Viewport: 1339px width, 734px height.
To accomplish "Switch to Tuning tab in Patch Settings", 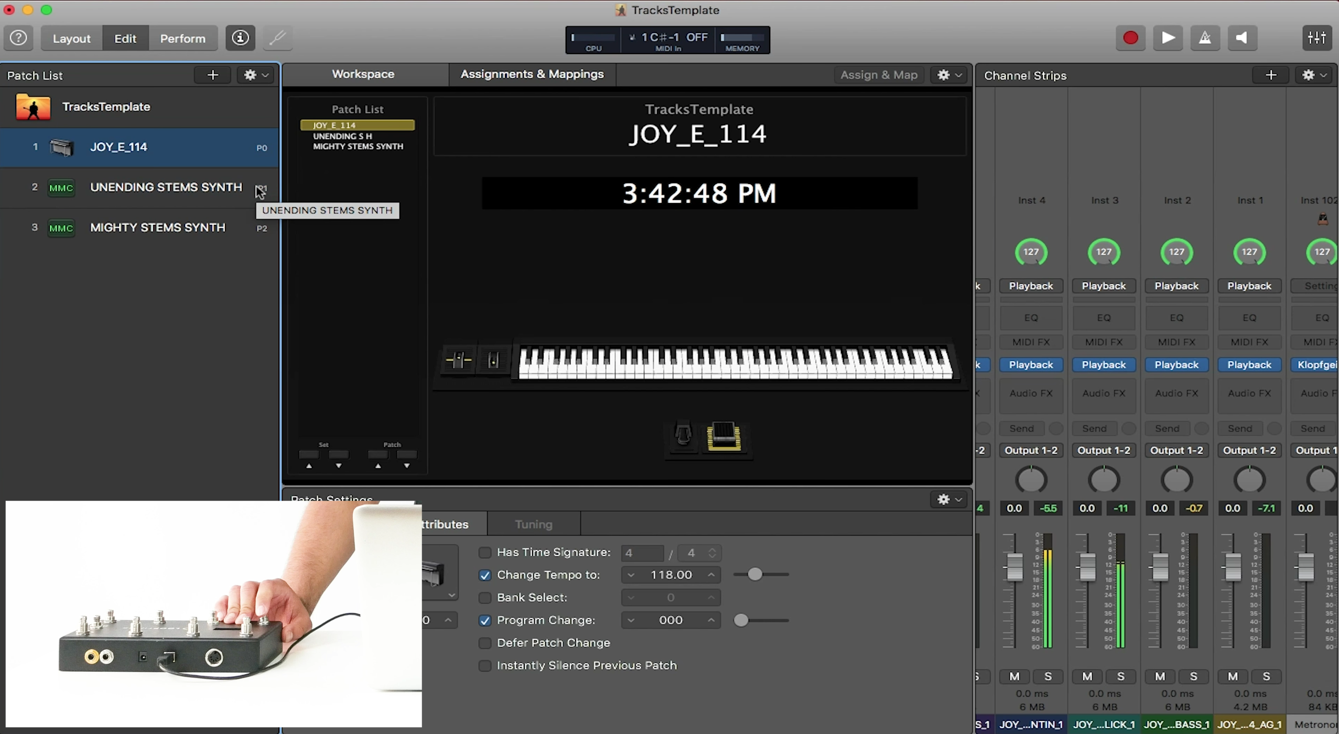I will pyautogui.click(x=534, y=523).
